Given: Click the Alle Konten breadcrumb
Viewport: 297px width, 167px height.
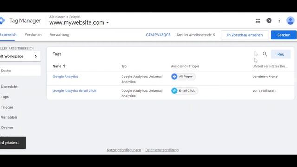Looking at the screenshot, I should pos(57,17).
